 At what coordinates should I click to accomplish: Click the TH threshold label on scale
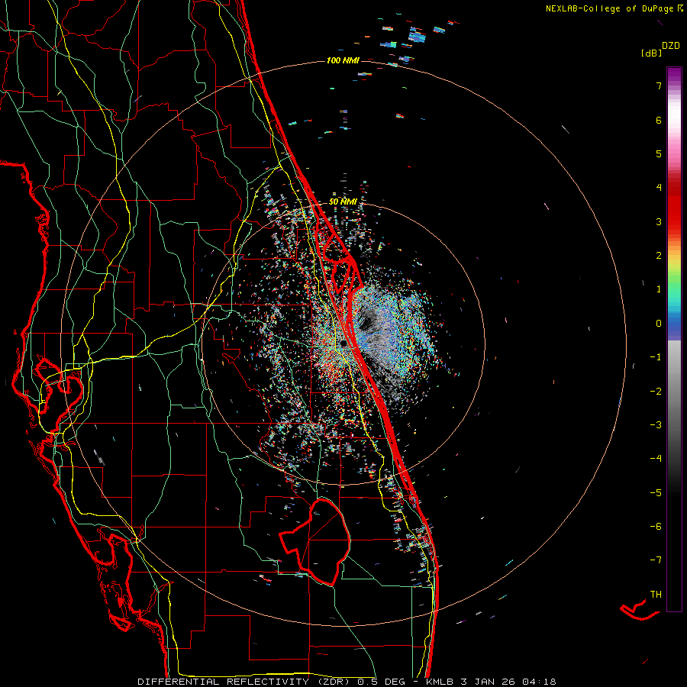(x=656, y=595)
